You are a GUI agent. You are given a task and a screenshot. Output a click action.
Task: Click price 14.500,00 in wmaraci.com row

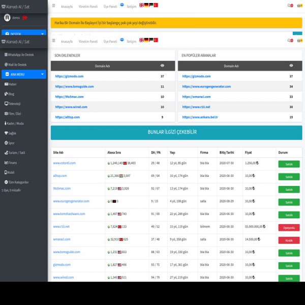pos(253,239)
